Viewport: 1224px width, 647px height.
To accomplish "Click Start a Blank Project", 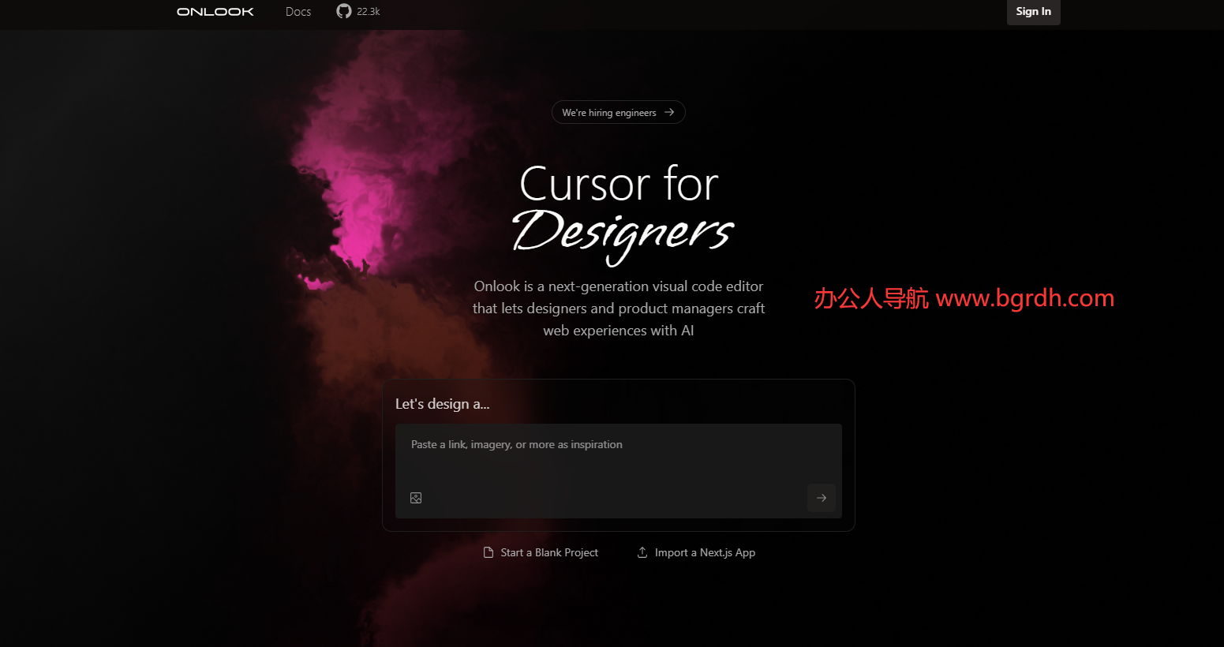I will click(x=541, y=552).
